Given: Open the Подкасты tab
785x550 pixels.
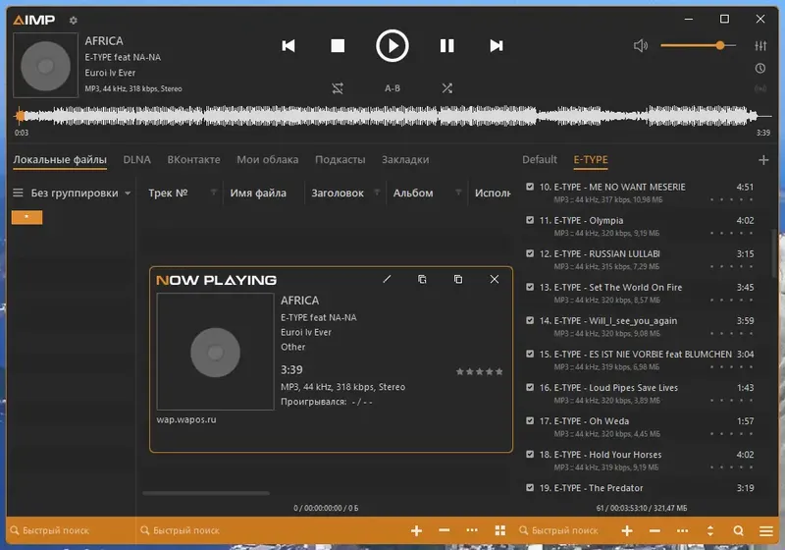Looking at the screenshot, I should pyautogui.click(x=340, y=160).
